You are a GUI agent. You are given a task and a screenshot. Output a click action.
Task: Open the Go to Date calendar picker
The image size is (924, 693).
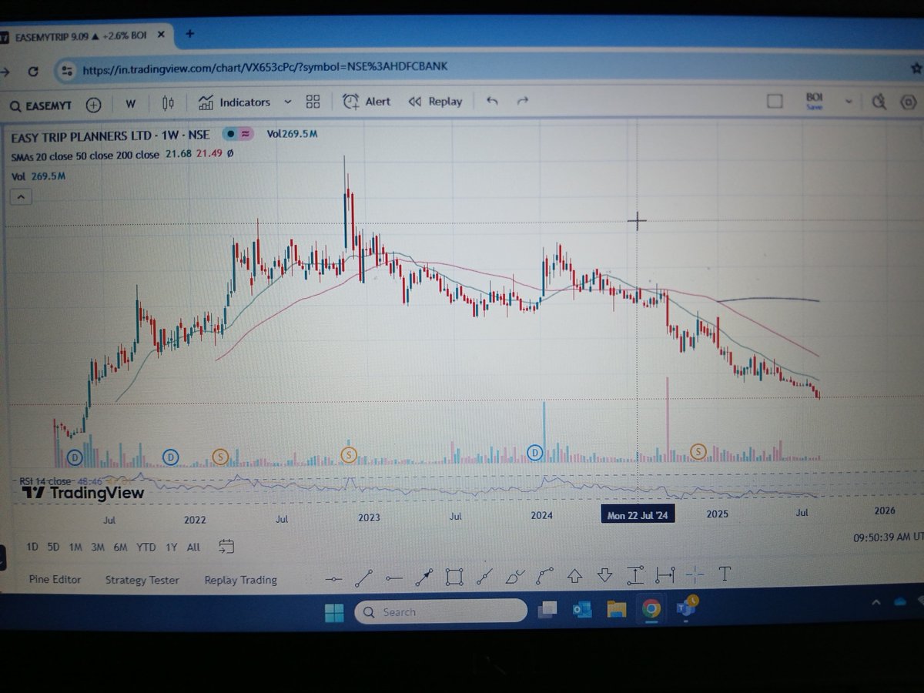[x=226, y=547]
